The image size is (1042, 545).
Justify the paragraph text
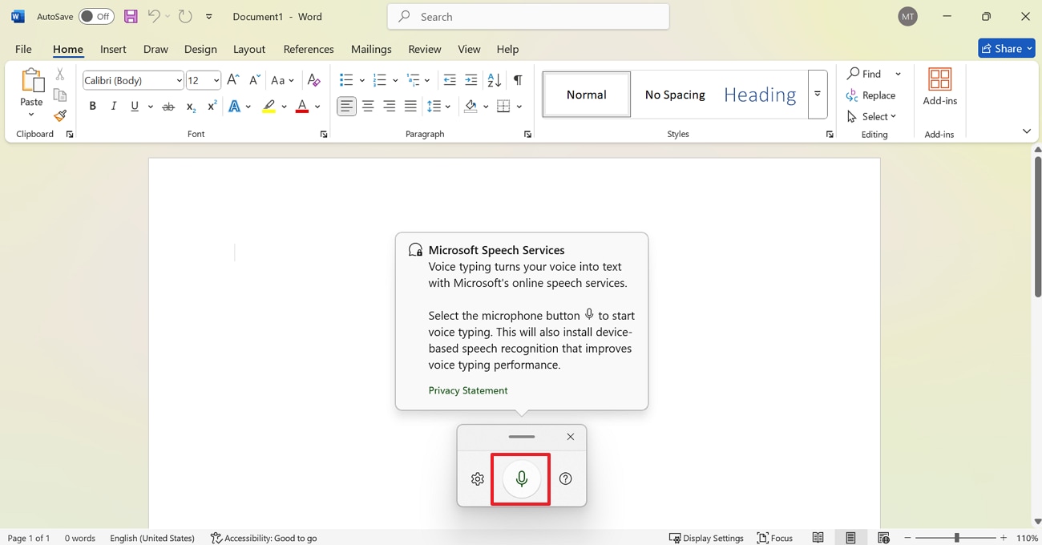(410, 106)
